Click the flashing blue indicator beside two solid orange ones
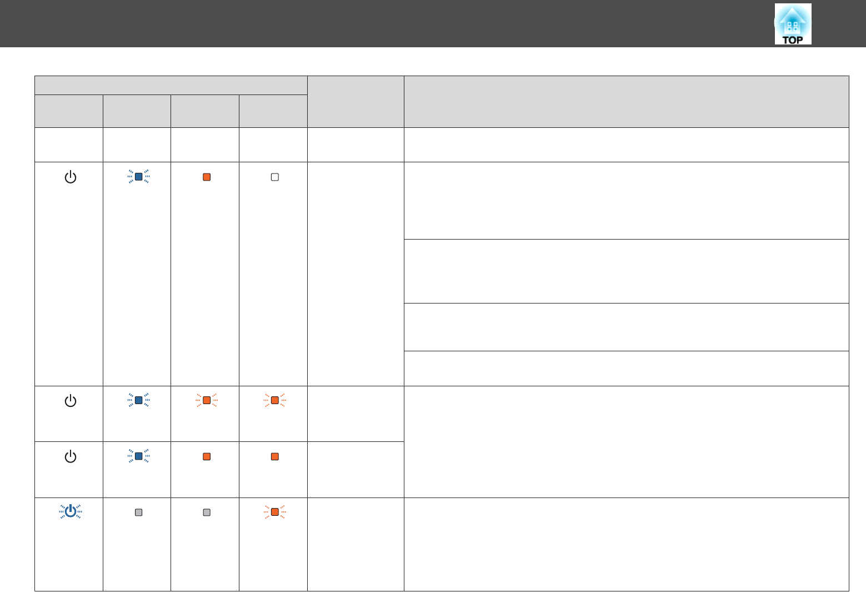The height and width of the screenshot is (592, 866). click(x=139, y=456)
